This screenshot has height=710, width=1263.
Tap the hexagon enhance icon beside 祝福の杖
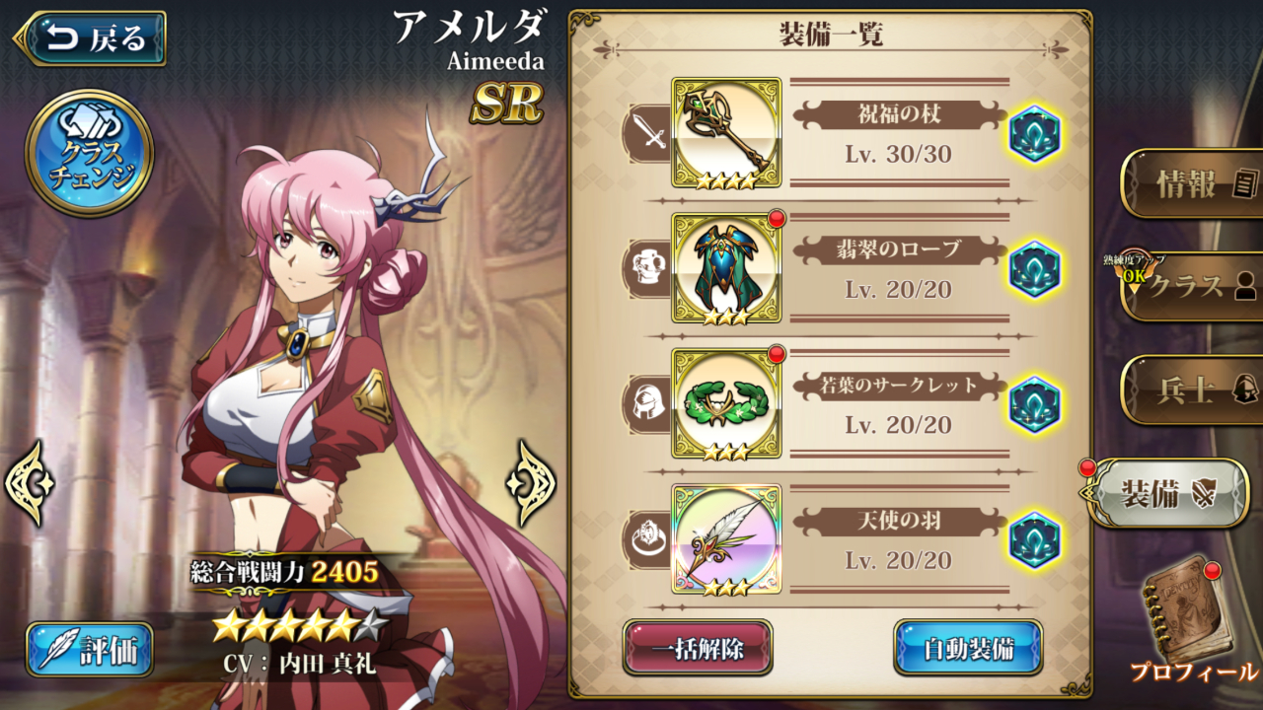[1035, 133]
